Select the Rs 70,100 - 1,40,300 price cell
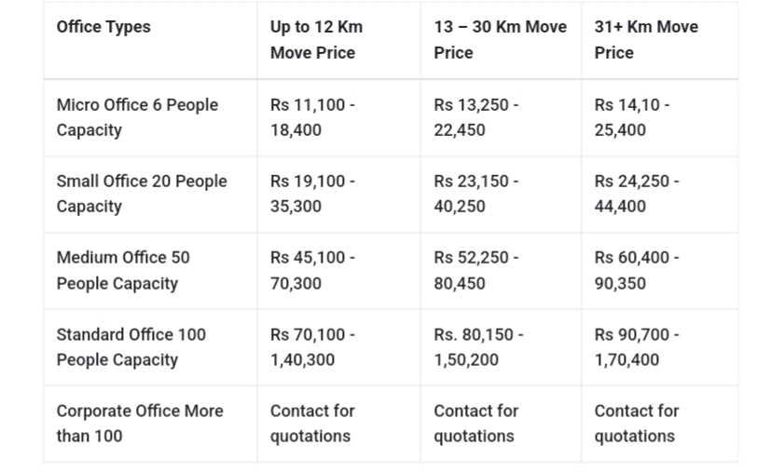Viewport: 757px width, 473px height. (x=312, y=346)
